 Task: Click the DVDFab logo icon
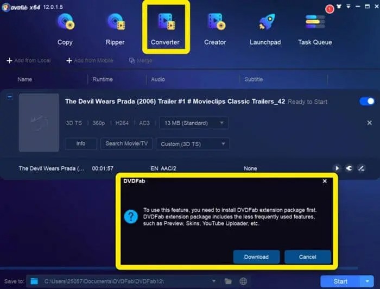tap(6, 7)
